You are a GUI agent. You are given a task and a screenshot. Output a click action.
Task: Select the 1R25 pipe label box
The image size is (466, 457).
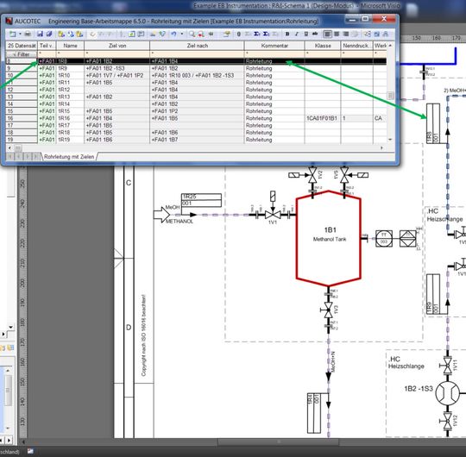[x=201, y=200]
